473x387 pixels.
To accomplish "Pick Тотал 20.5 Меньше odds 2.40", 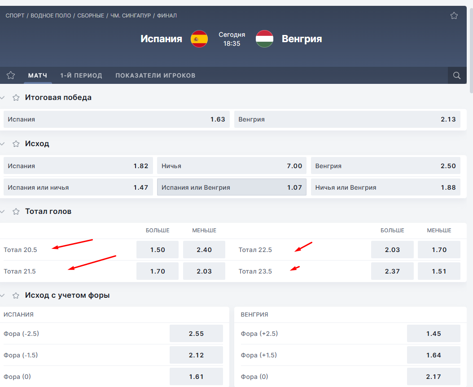I will [204, 250].
